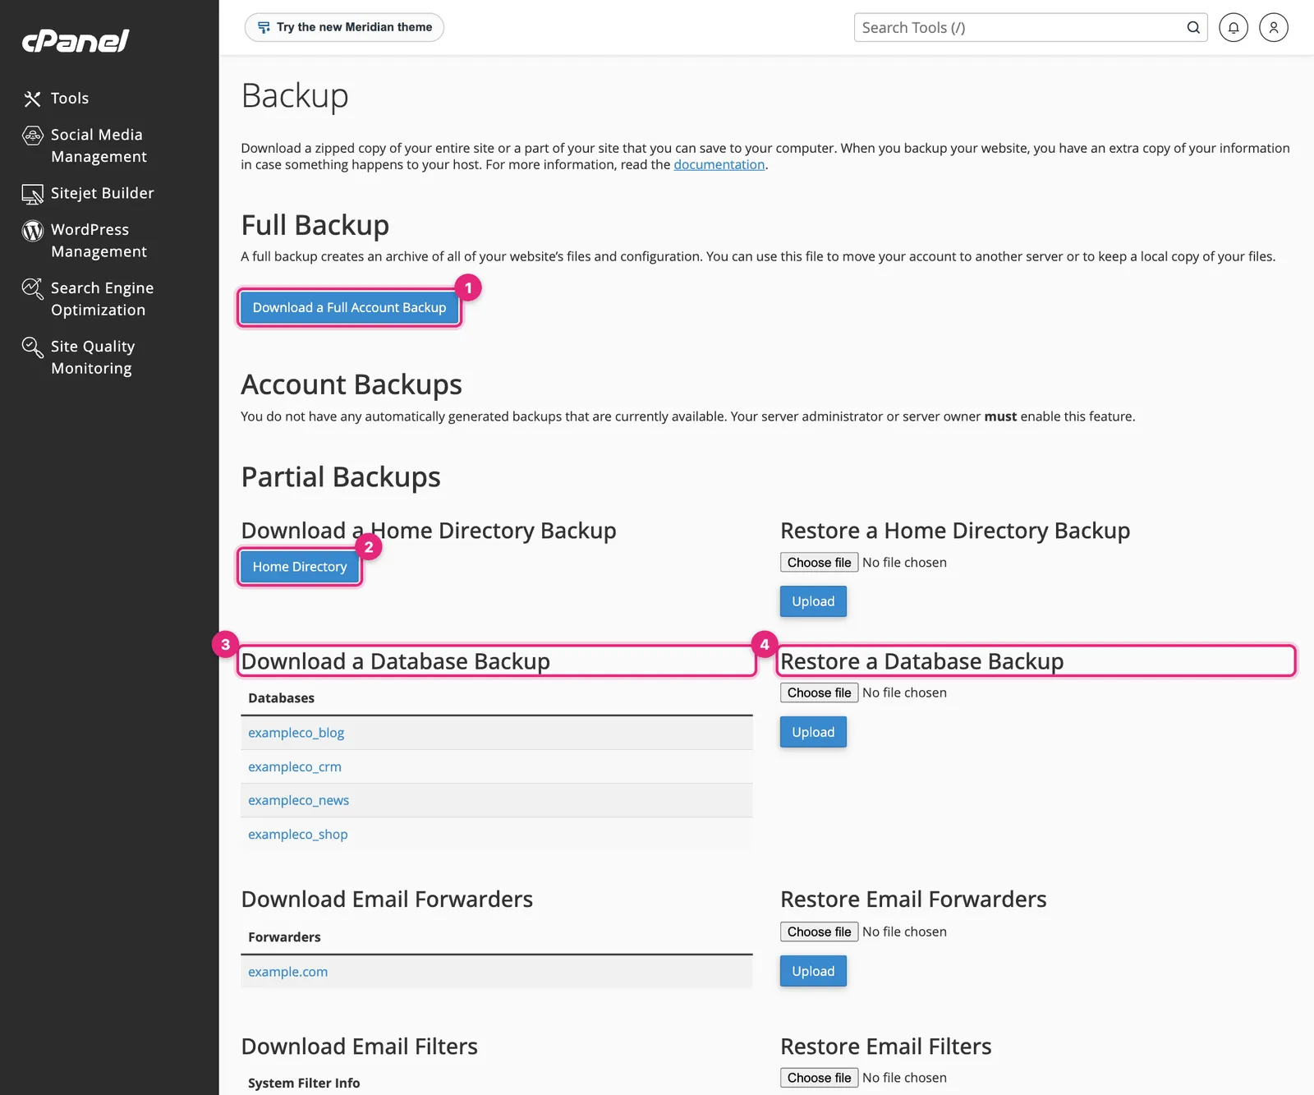
Task: Open the documentation link
Action: (719, 164)
